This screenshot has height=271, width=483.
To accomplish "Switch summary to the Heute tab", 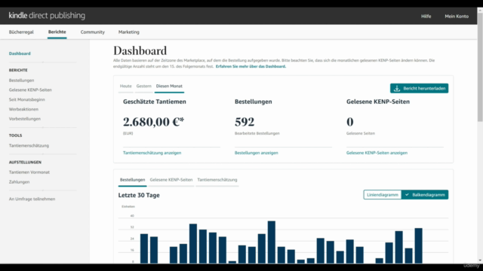I will (126, 86).
